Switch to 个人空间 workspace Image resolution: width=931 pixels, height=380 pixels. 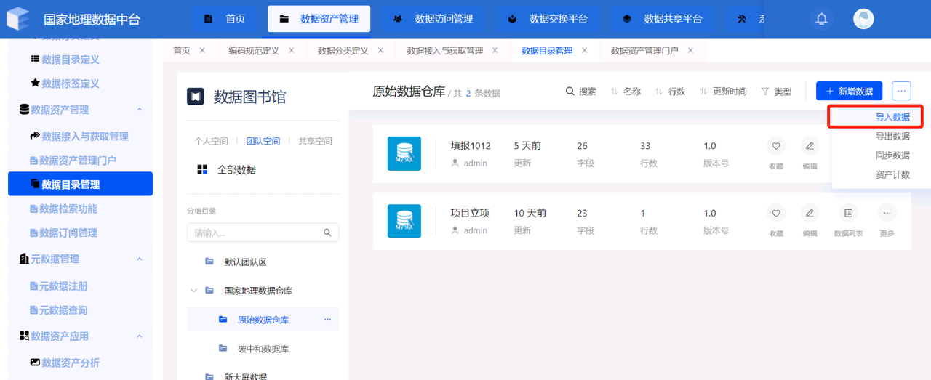211,141
